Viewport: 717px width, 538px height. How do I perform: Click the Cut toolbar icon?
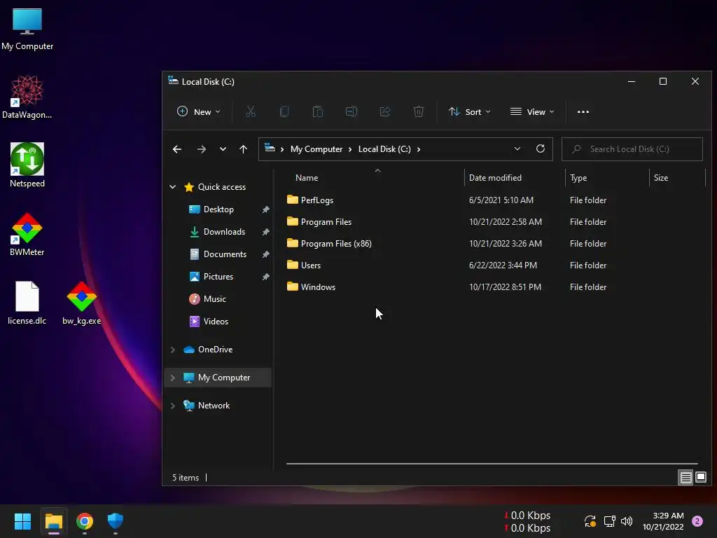click(x=251, y=111)
